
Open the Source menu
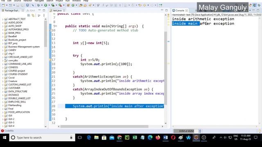click(x=17, y=1)
